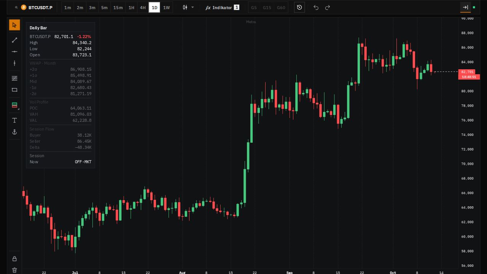Click the POC value 64,063.11

81,108
